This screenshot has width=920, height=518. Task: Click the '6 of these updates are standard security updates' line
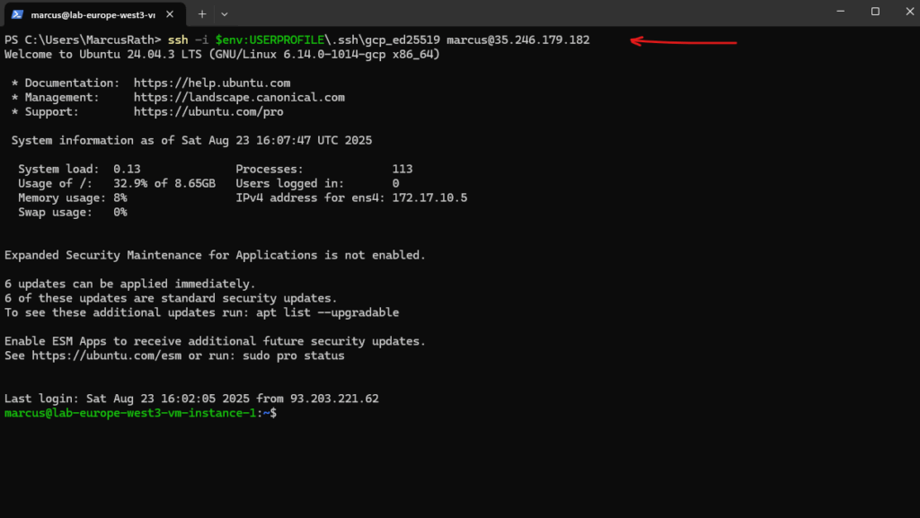[x=171, y=298]
